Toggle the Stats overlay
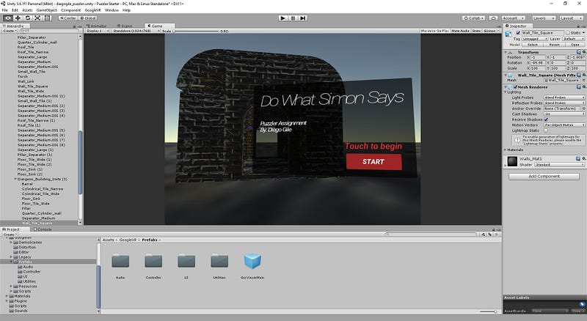Viewport: 587px width, 321px height. [x=476, y=31]
